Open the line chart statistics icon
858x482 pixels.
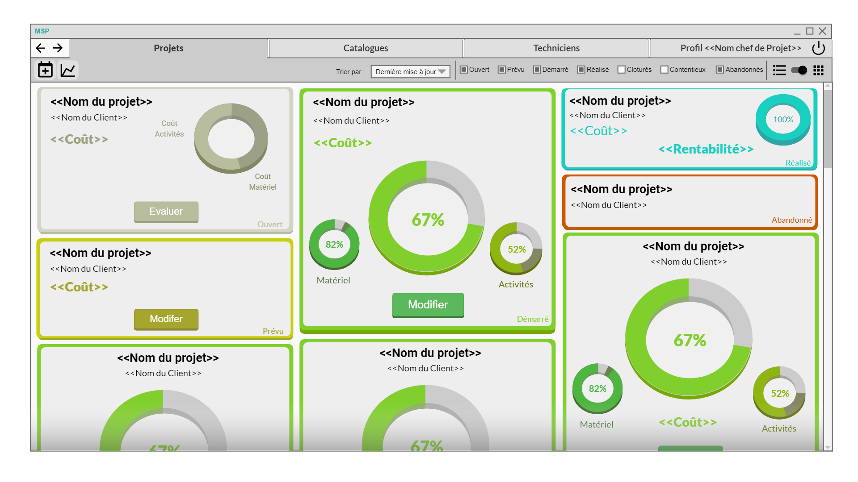68,70
